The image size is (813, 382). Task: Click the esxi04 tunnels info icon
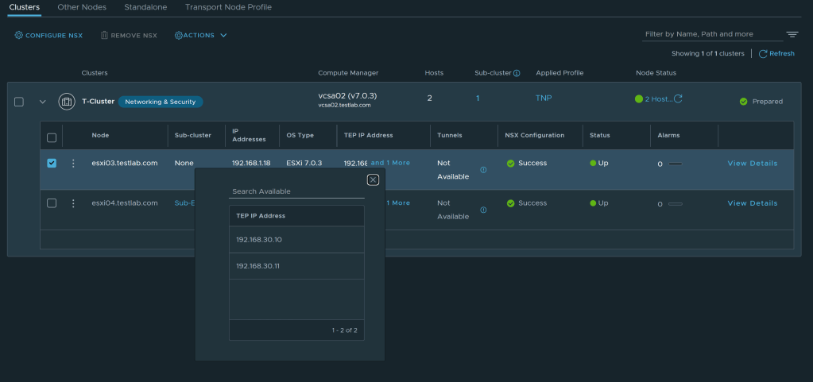pos(483,210)
